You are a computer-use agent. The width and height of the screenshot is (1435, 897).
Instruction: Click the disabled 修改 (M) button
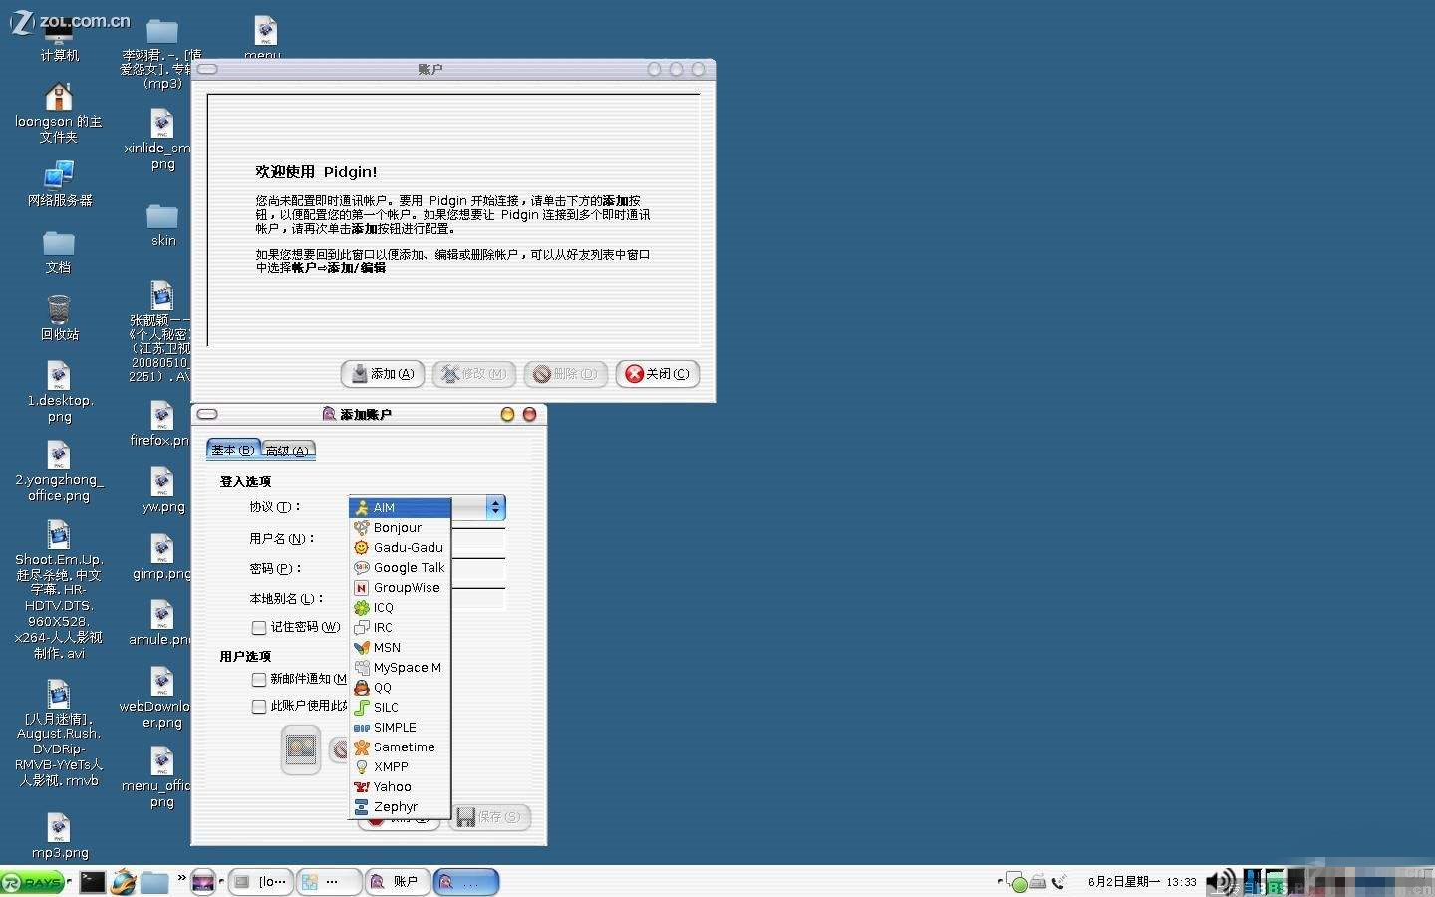(474, 374)
